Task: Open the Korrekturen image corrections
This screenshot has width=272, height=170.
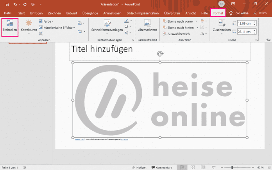Action: (29, 26)
